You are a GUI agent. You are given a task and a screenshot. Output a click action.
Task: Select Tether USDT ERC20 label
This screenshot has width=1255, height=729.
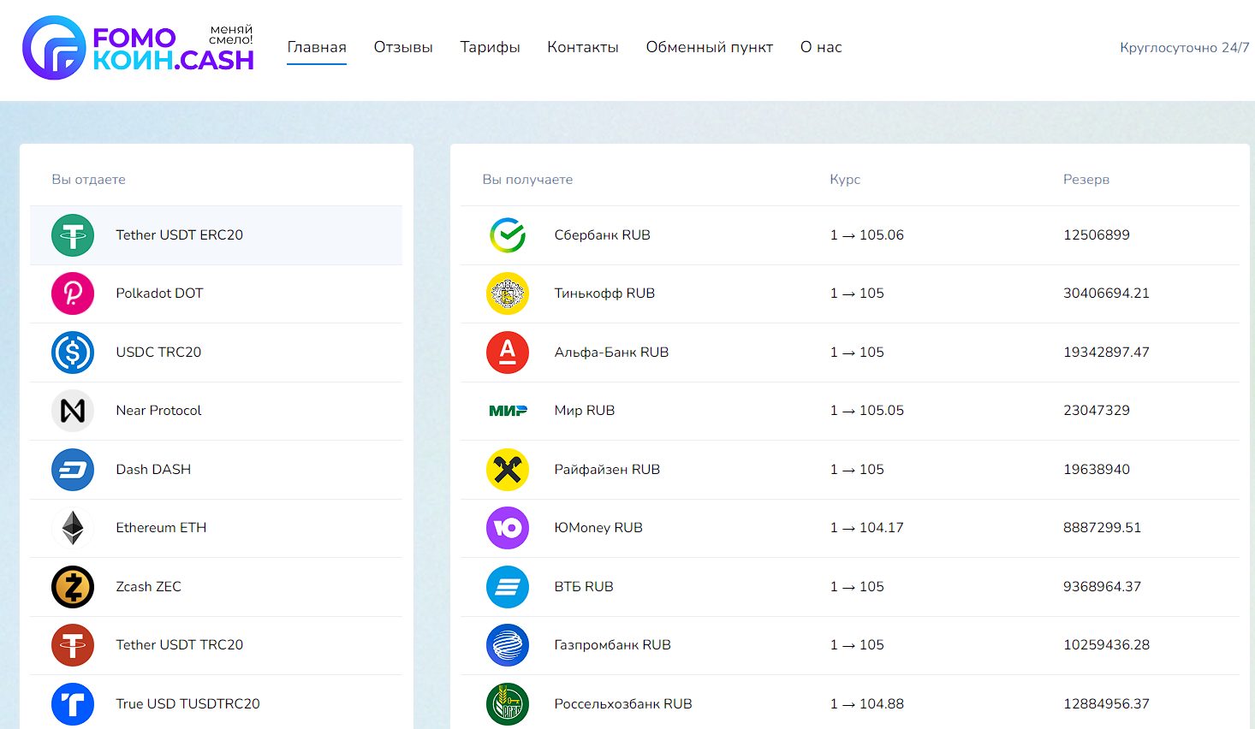[x=180, y=235]
